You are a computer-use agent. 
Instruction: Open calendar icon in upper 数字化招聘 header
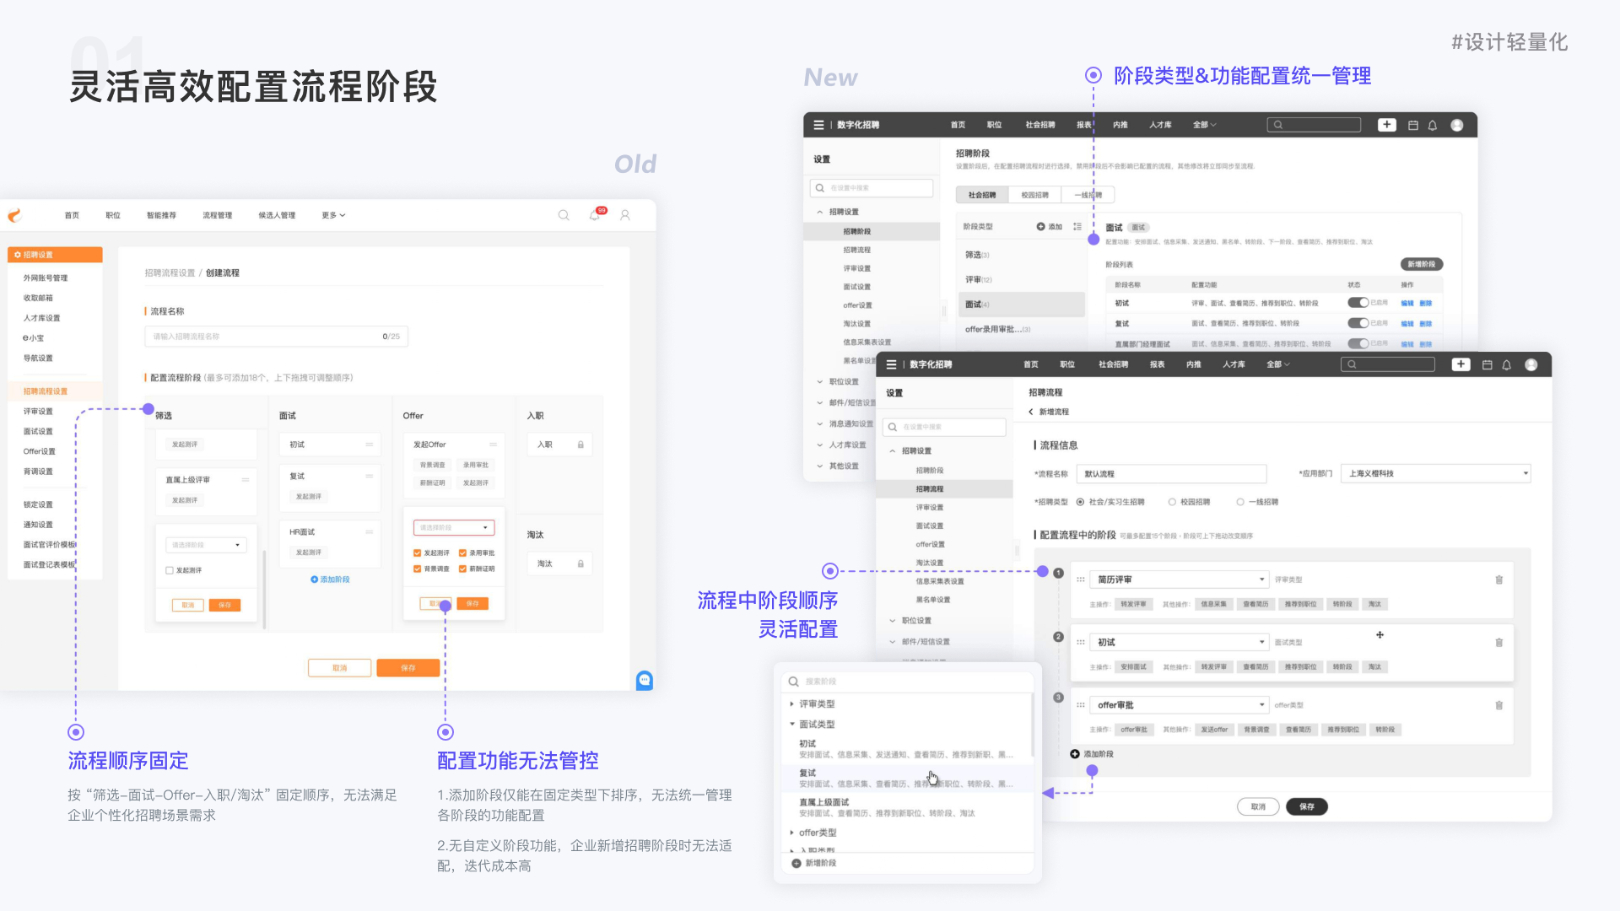[1413, 125]
